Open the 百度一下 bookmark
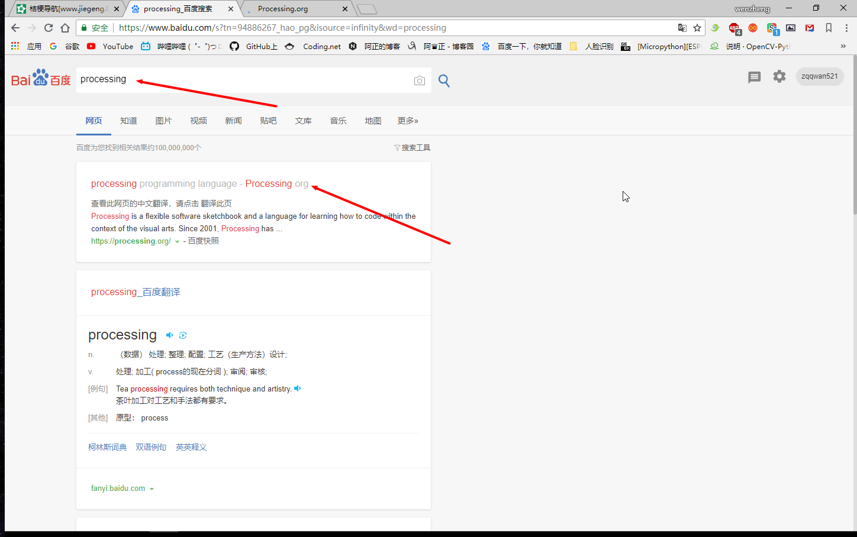Screen dimensions: 857x537 521,46
